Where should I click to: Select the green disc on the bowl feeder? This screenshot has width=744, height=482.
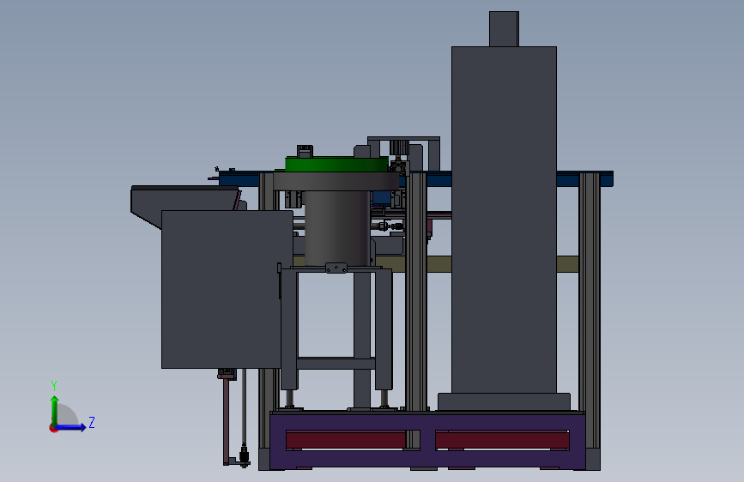(x=336, y=165)
